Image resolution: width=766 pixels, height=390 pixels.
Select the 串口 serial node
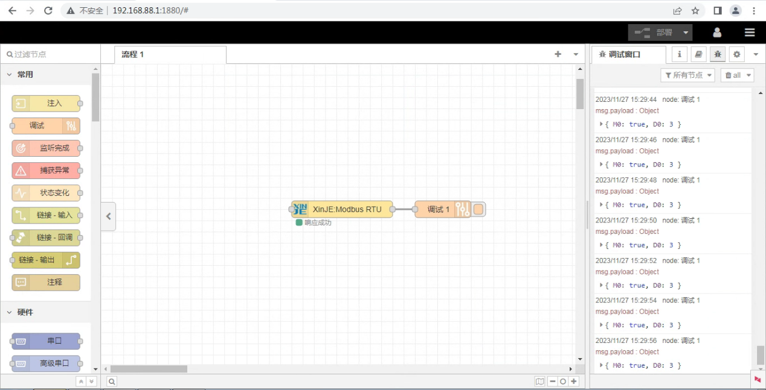[x=46, y=341]
